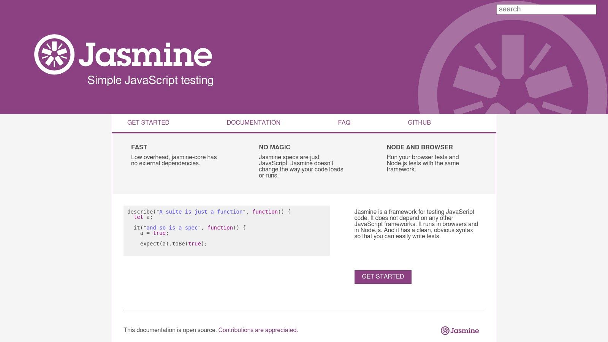Go to the FAQ navigation item
This screenshot has width=608, height=342.
pos(344,122)
